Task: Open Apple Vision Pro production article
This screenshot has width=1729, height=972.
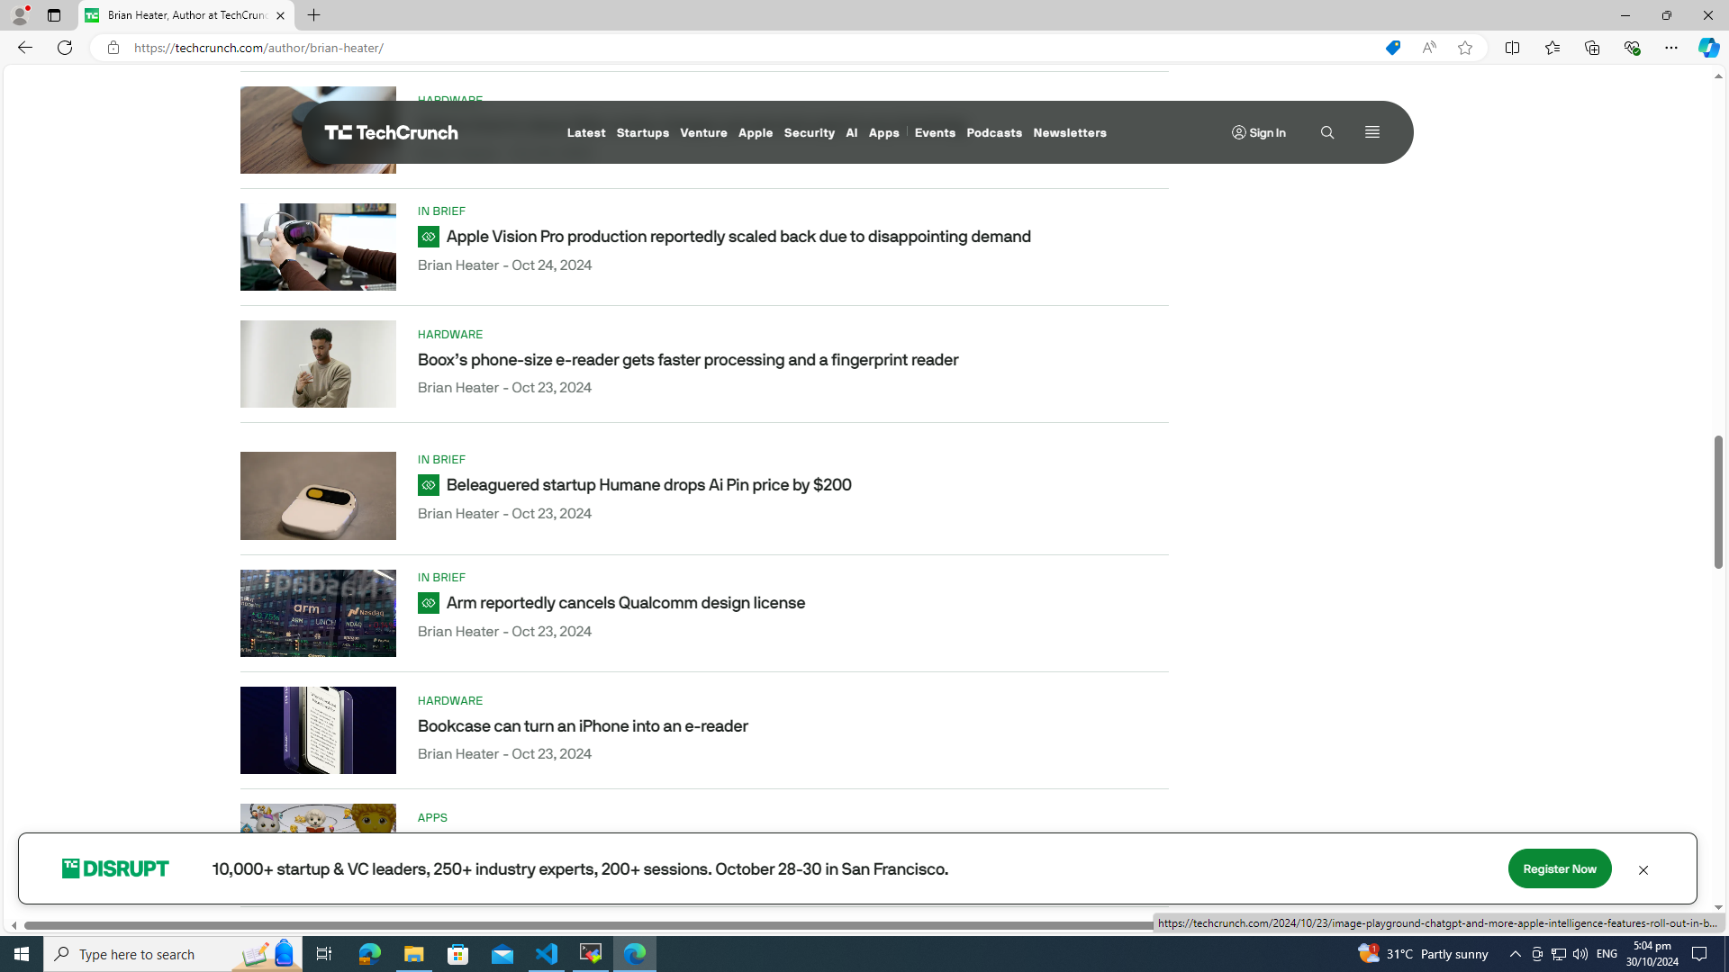Action: (x=738, y=237)
